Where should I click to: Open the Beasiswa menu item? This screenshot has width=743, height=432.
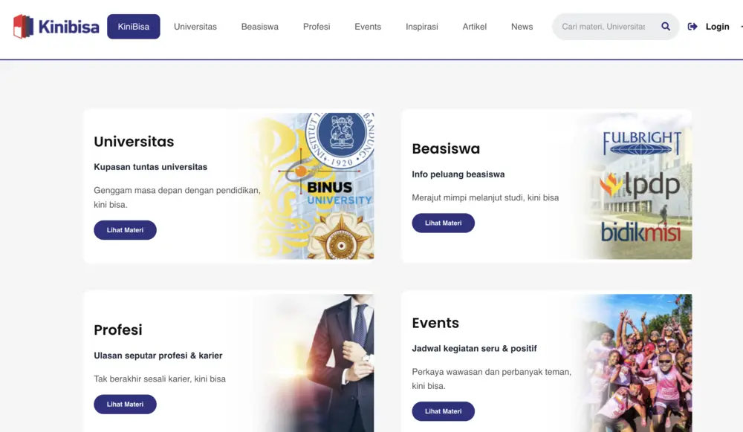pyautogui.click(x=259, y=27)
